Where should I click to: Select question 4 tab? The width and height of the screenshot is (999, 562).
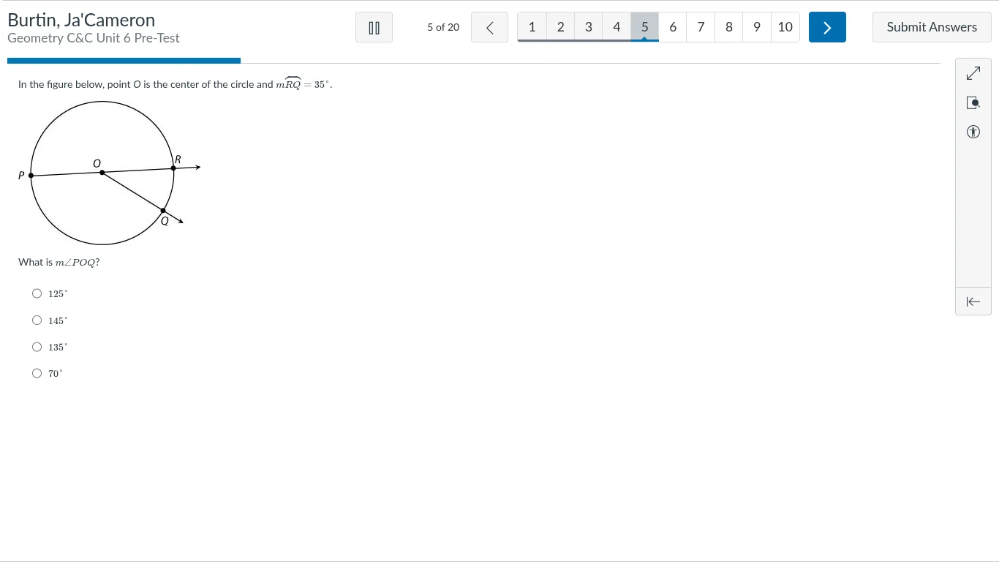point(617,27)
